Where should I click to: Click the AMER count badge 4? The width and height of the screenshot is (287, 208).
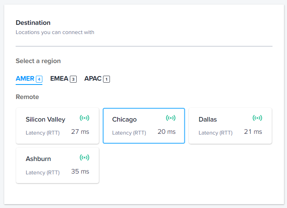pos(39,79)
